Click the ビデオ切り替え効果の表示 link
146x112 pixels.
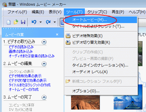click(x=28, y=81)
